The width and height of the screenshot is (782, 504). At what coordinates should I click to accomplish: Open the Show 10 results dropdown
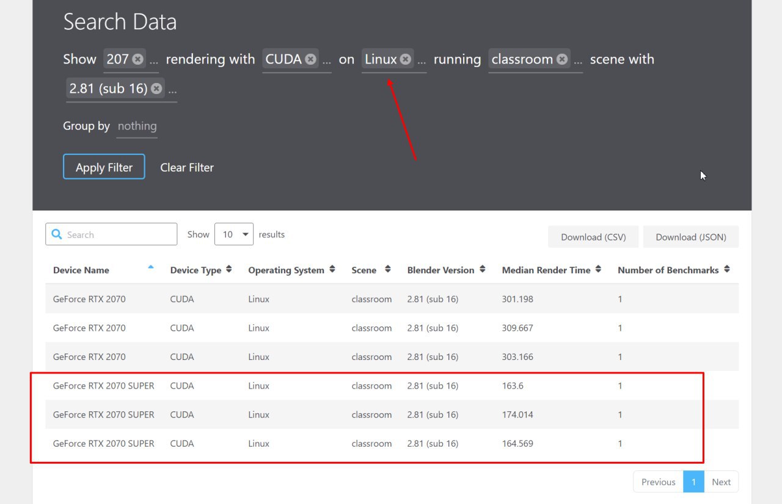point(234,234)
